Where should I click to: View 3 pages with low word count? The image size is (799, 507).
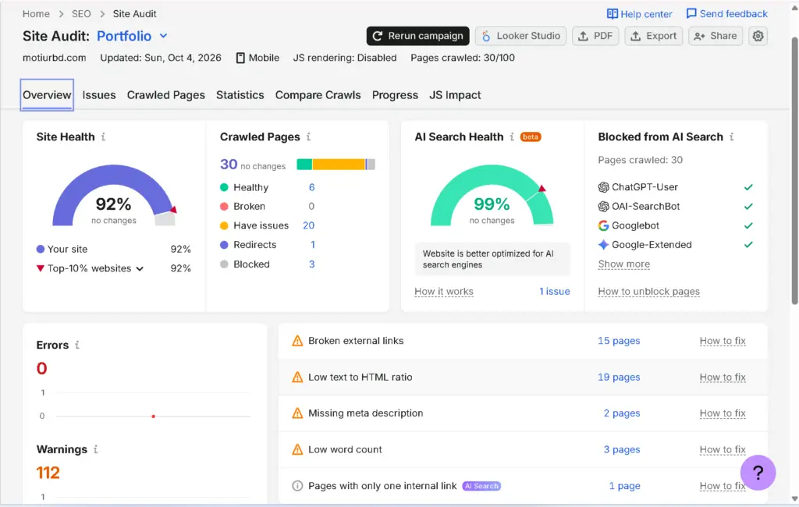coord(622,449)
